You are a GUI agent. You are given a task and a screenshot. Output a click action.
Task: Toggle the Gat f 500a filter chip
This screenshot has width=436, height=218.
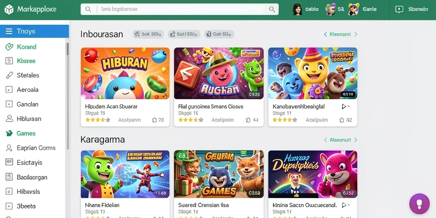coord(184,34)
